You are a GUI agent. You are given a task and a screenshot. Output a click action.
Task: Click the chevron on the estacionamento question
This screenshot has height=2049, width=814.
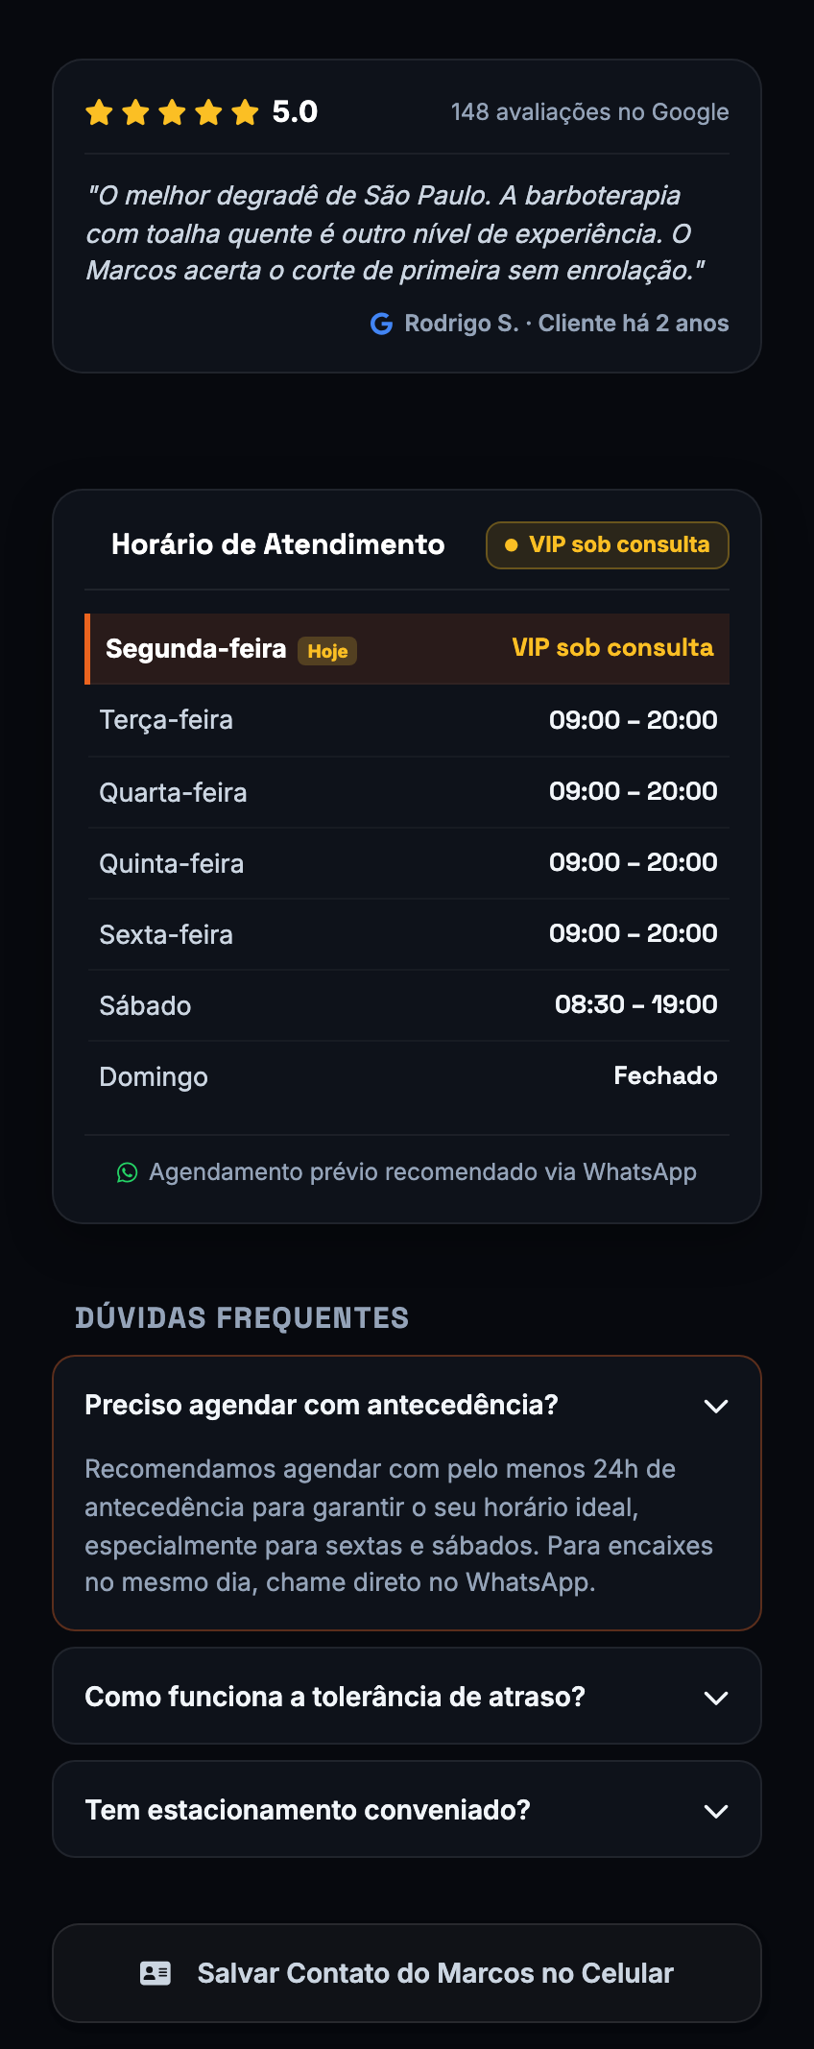click(716, 1811)
